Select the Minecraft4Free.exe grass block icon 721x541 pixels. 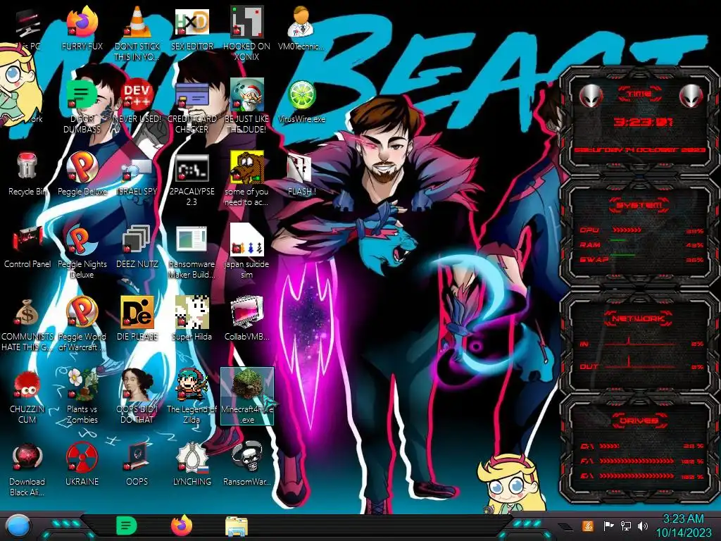pyautogui.click(x=247, y=397)
